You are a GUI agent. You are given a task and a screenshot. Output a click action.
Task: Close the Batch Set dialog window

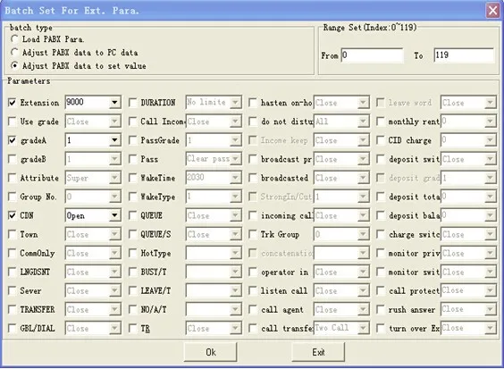492,11
